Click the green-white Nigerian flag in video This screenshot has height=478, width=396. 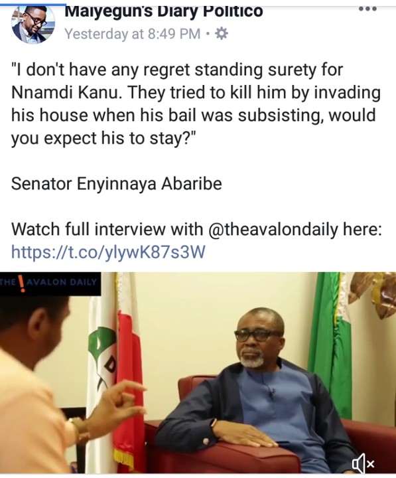330,345
